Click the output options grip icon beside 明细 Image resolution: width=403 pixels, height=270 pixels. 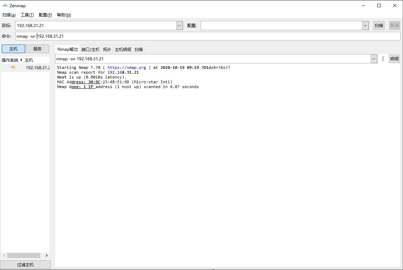[x=383, y=59]
